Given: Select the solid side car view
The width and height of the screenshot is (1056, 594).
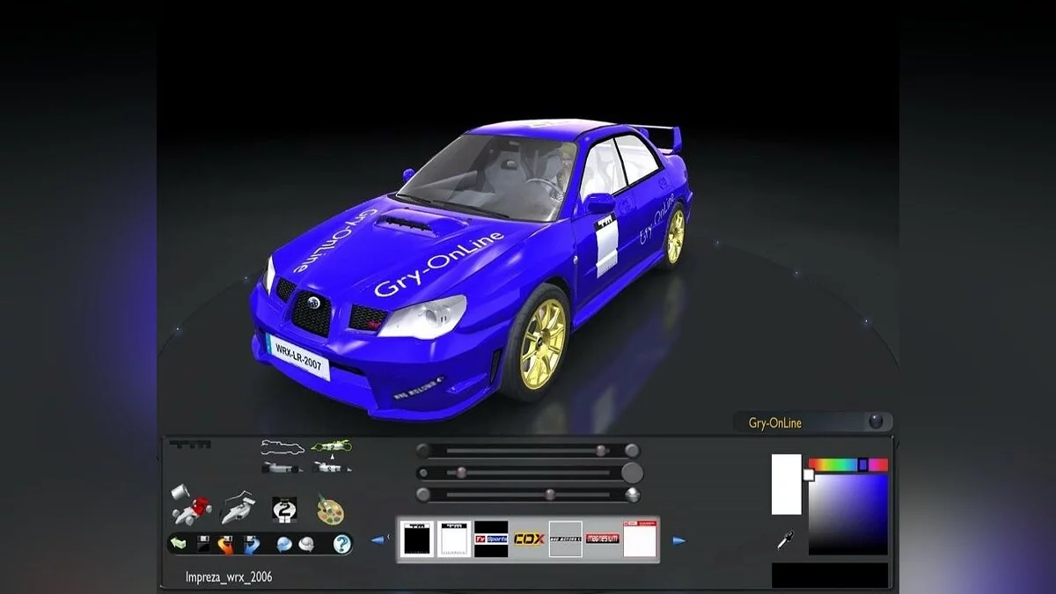Looking at the screenshot, I should 282,466.
